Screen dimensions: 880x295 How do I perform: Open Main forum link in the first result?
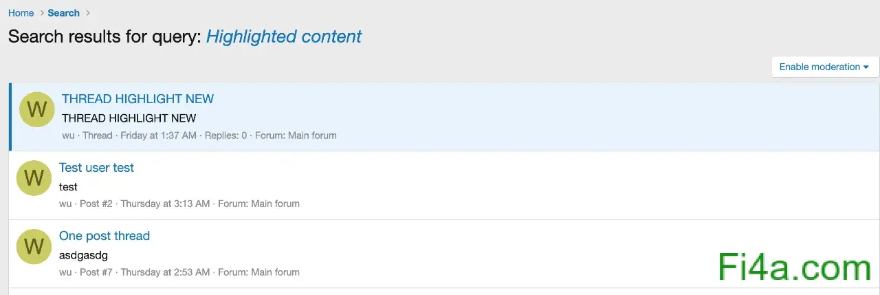pos(312,135)
